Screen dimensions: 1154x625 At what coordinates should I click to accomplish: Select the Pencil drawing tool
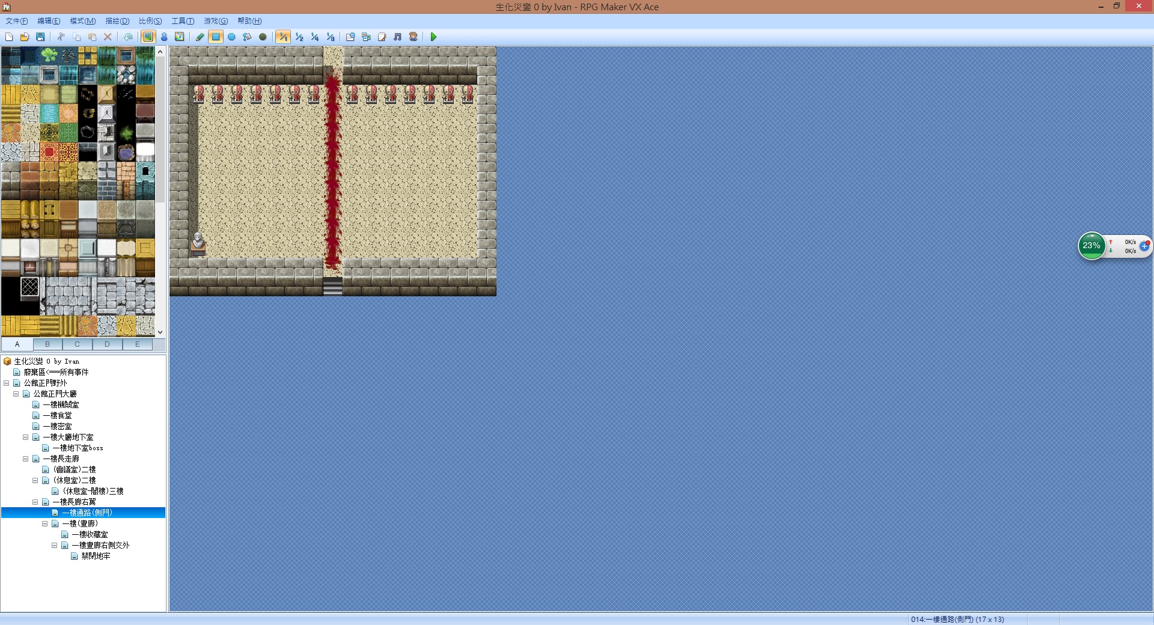(x=200, y=37)
